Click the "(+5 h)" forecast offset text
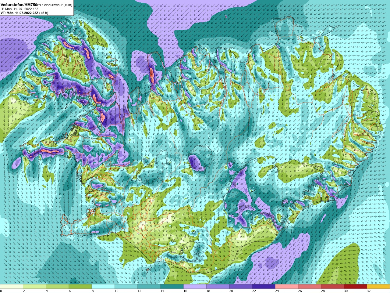The height and width of the screenshot is (293, 390). pos(44,13)
